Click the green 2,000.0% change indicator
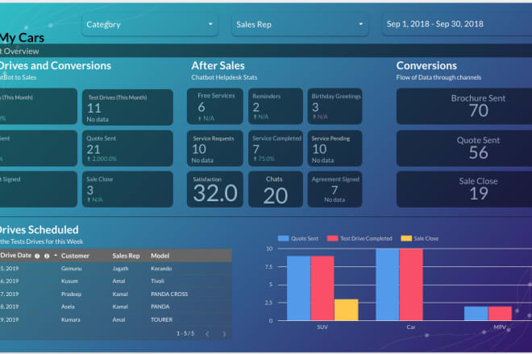Image resolution: width=532 pixels, height=354 pixels. pyautogui.click(x=102, y=158)
